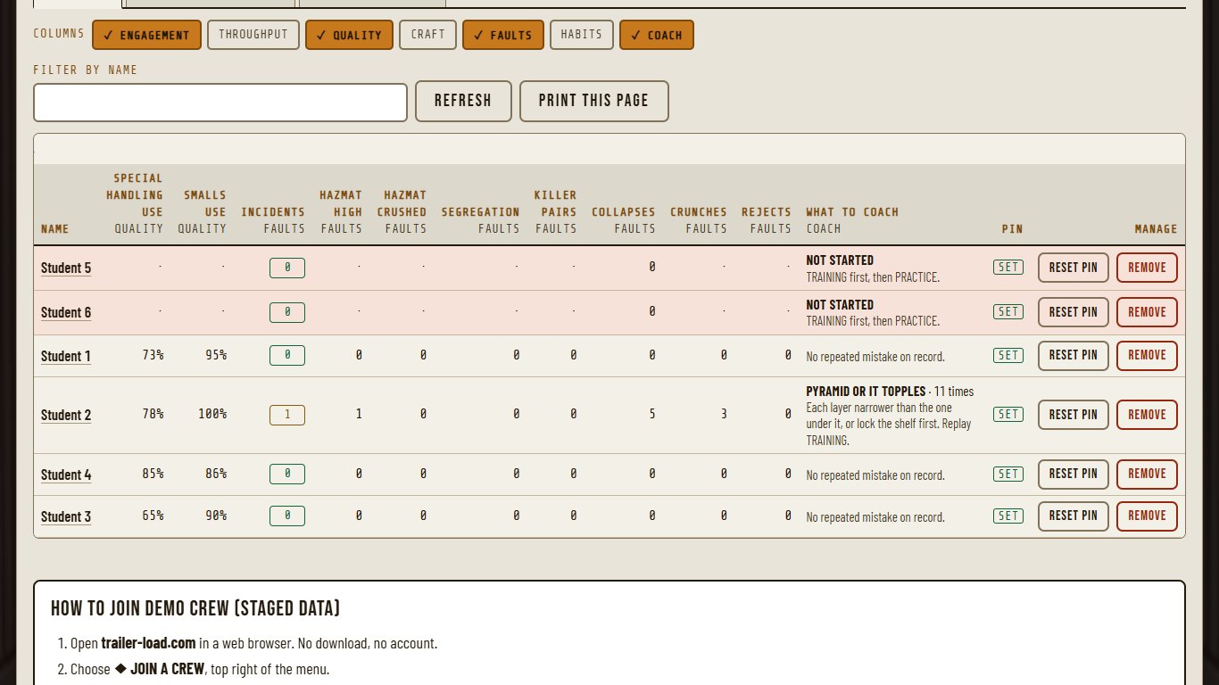Click Student 4 smalls use 86%

tap(216, 474)
